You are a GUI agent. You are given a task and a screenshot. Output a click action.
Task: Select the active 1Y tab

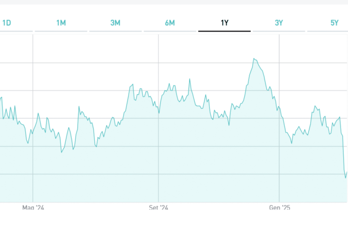click(x=224, y=23)
